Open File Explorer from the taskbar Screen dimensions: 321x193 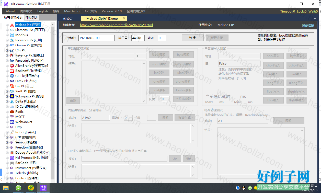point(6,188)
